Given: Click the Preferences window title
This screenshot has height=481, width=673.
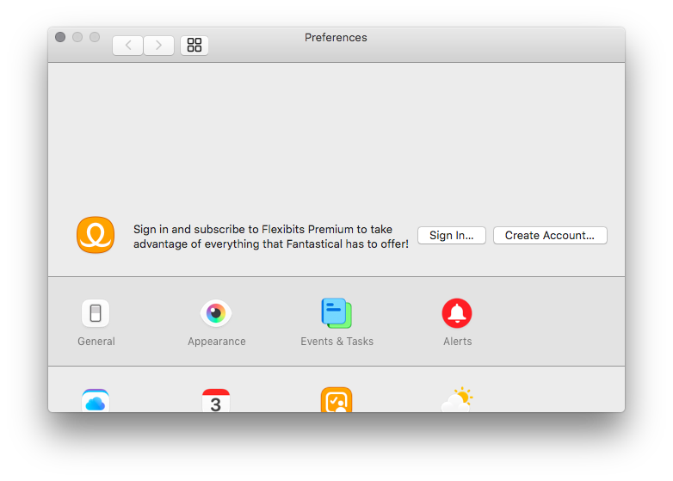Looking at the screenshot, I should [x=336, y=38].
